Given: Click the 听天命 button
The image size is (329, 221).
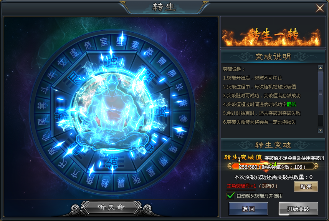Looking at the screenshot, I should [x=111, y=208].
